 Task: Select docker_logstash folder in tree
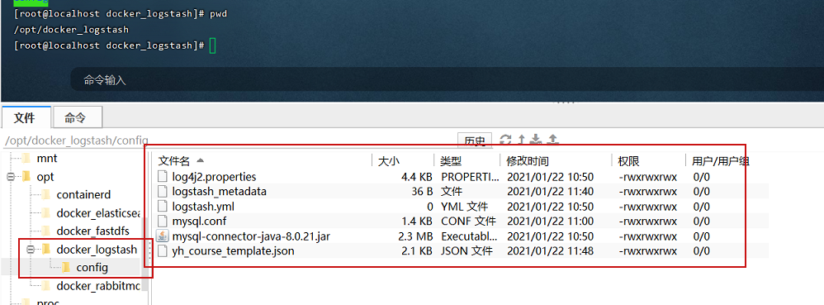[x=97, y=250]
